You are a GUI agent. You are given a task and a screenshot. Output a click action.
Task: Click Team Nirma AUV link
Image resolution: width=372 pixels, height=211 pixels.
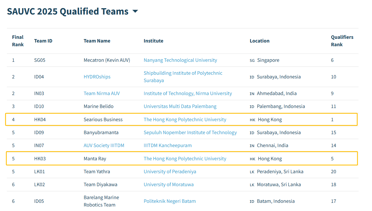click(x=102, y=93)
